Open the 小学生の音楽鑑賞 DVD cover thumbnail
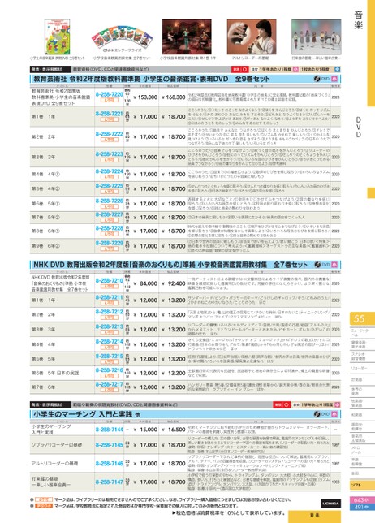The image size is (375, 523). (58, 37)
